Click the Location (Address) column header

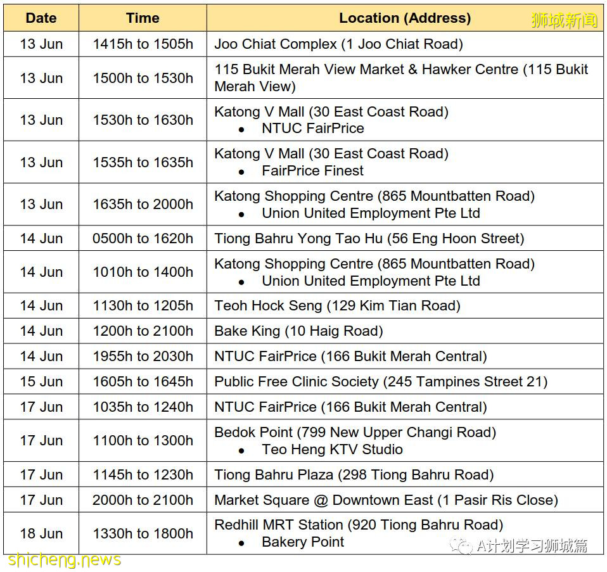(405, 18)
